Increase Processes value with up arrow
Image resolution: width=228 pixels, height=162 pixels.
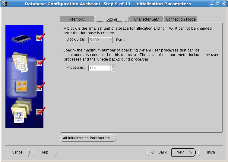point(113,66)
